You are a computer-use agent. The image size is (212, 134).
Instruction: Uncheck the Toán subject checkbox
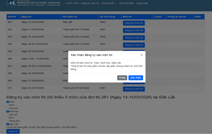8,102
